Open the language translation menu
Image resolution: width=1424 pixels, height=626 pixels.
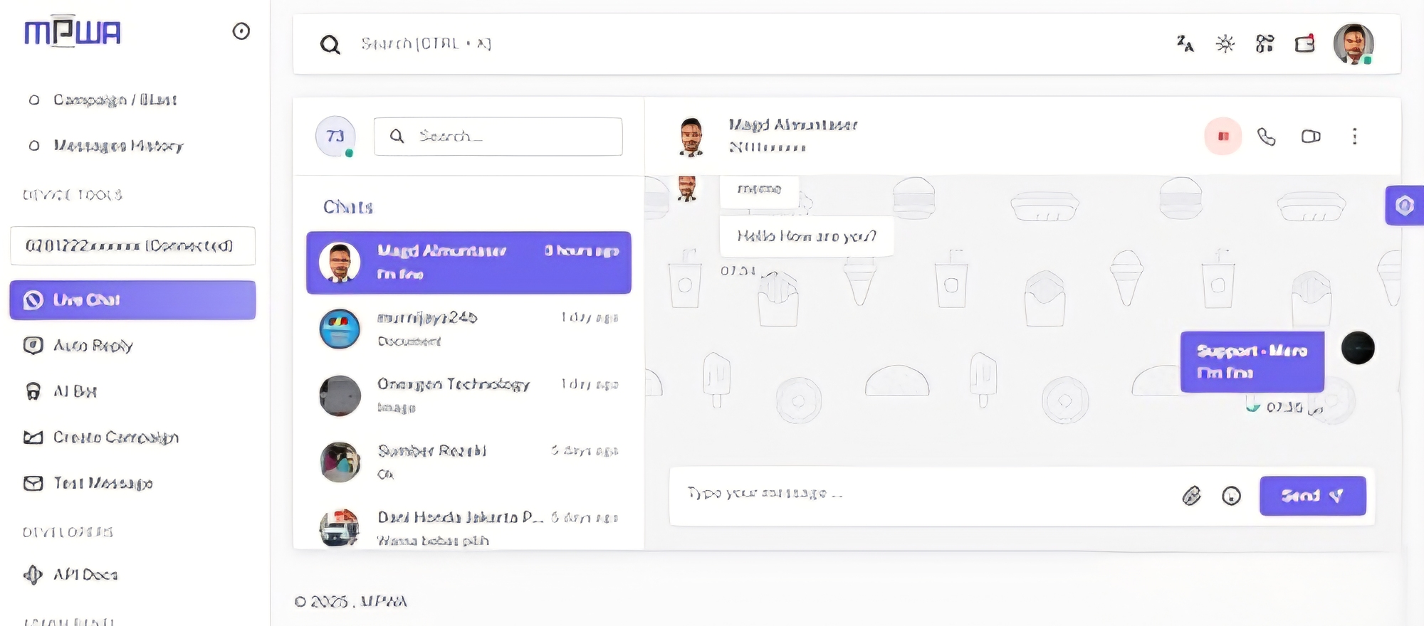[1185, 44]
